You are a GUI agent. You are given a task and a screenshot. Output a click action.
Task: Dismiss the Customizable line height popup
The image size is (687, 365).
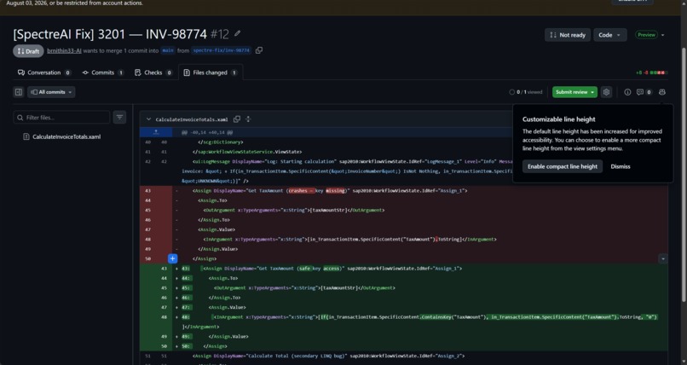621,166
